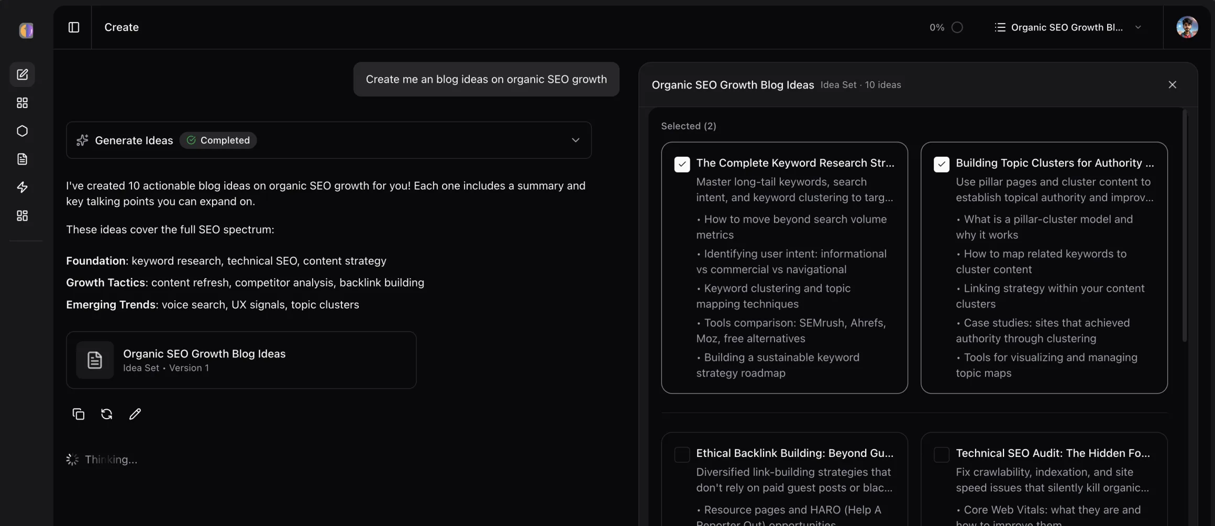Click the document icon on attachment card
The height and width of the screenshot is (526, 1215).
(x=95, y=360)
